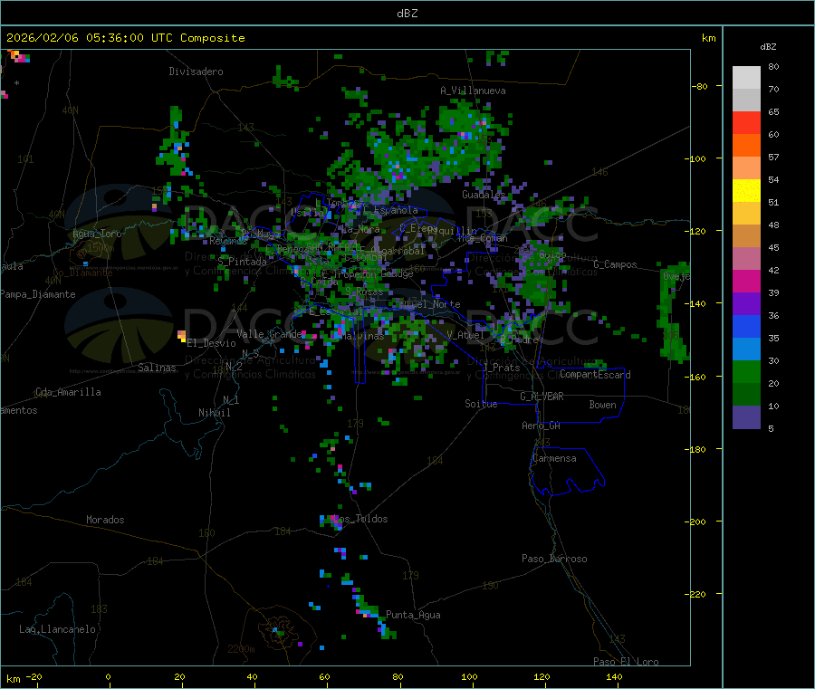Click the Cda_Amarilla label
Screen dimensions: 815x689
point(68,392)
